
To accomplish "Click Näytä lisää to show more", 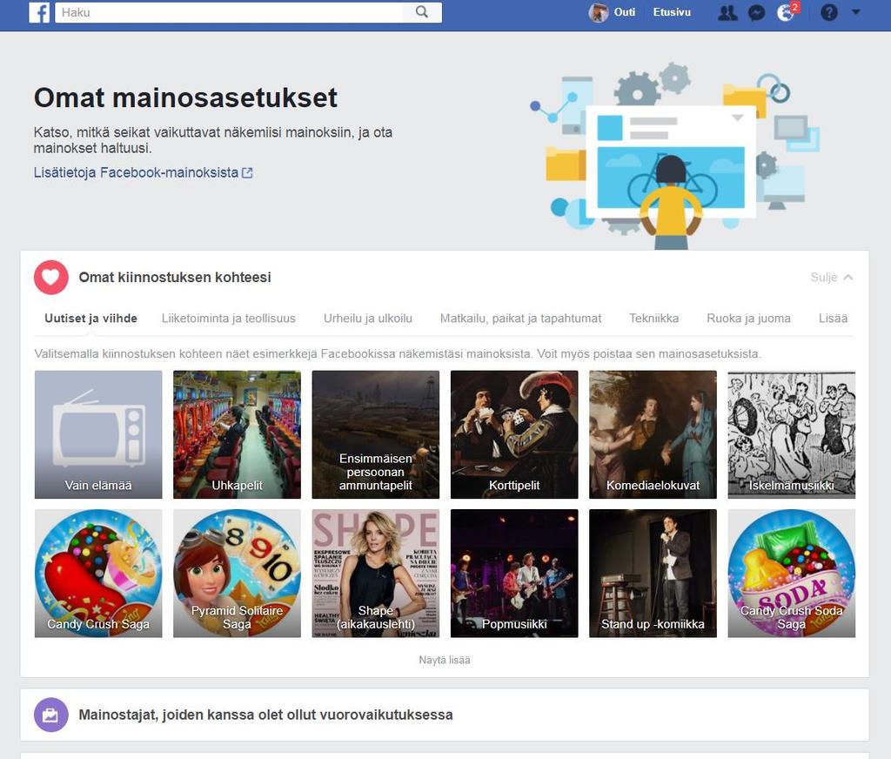I will [445, 660].
